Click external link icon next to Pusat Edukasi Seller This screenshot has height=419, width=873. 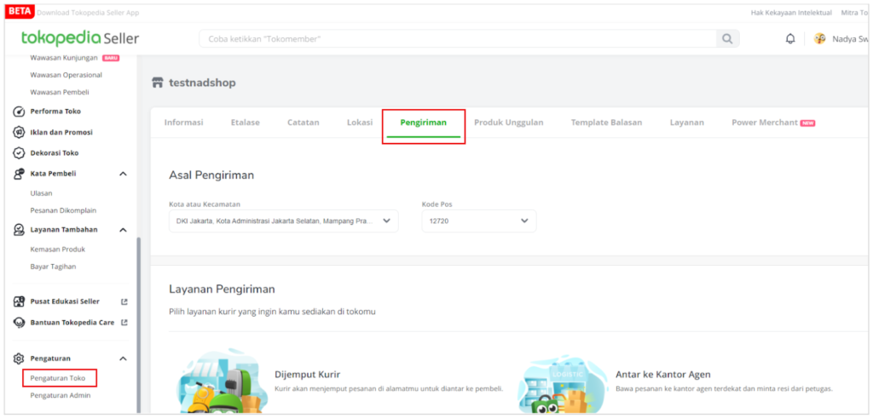[124, 301]
